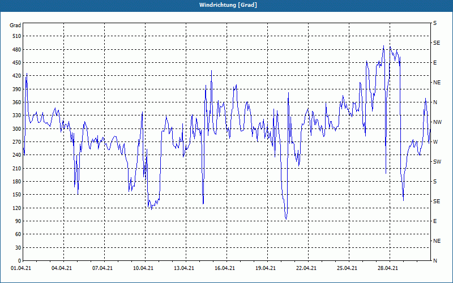Select the y-axis value 270

17,142
